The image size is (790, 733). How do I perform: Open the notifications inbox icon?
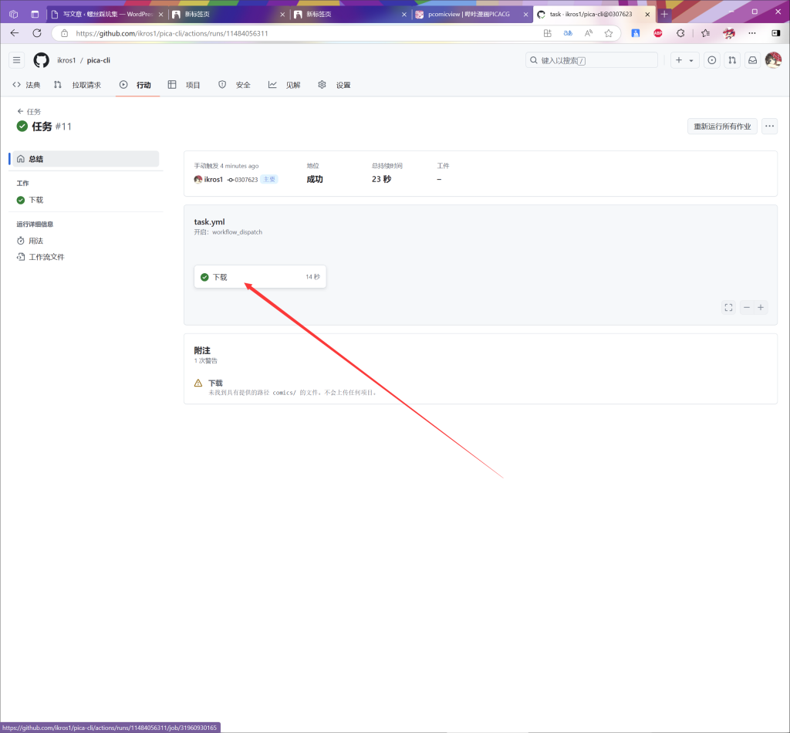pos(752,60)
